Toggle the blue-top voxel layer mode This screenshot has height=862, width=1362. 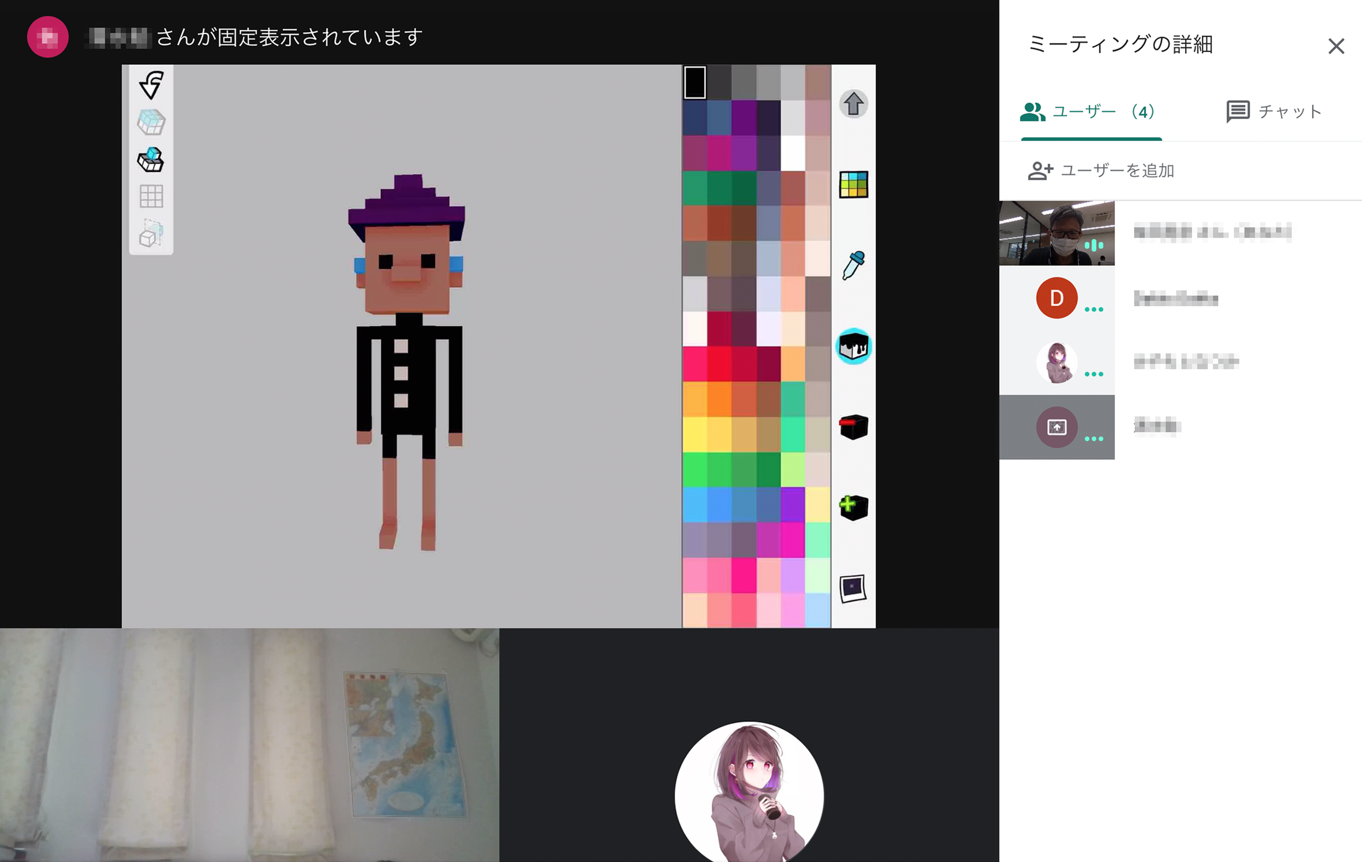pos(151,159)
